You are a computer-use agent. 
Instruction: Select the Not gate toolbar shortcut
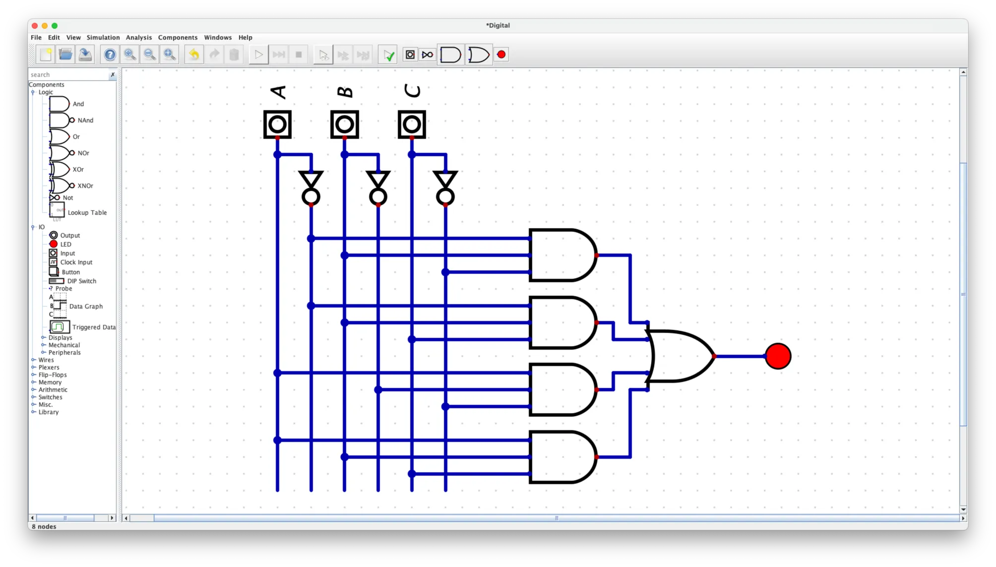pos(428,55)
